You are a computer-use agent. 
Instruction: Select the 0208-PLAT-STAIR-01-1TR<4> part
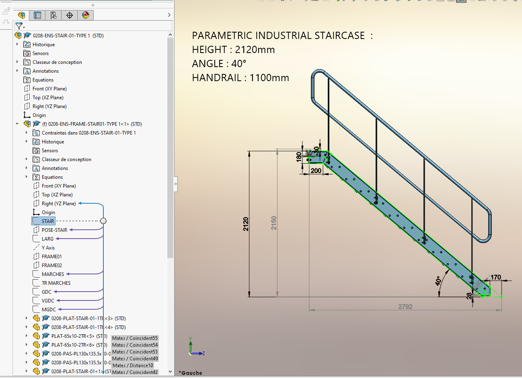(88, 327)
